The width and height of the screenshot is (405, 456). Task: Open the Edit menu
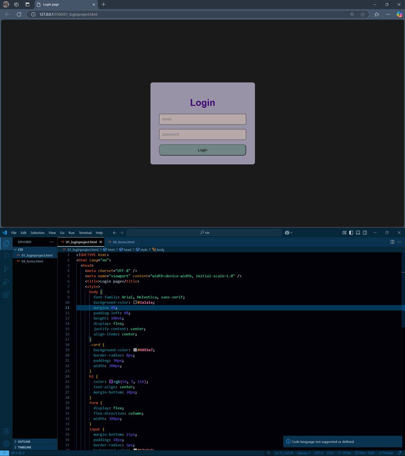tap(24, 233)
